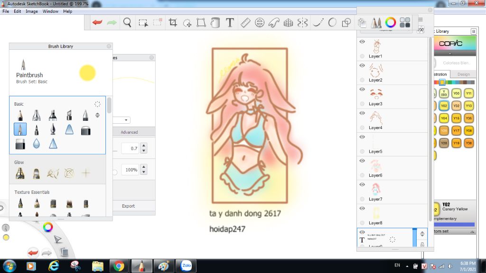Image resolution: width=486 pixels, height=273 pixels.
Task: Open the Help menu
Action: pyautogui.click(x=67, y=11)
